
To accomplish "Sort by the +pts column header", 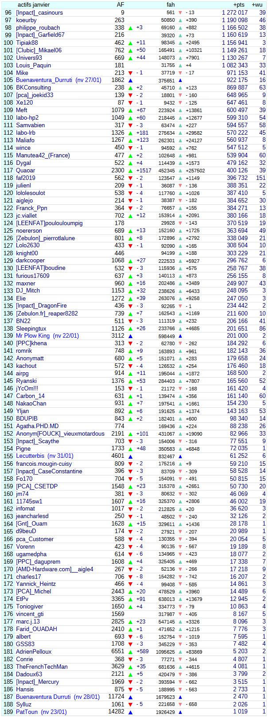I will (239, 5).
